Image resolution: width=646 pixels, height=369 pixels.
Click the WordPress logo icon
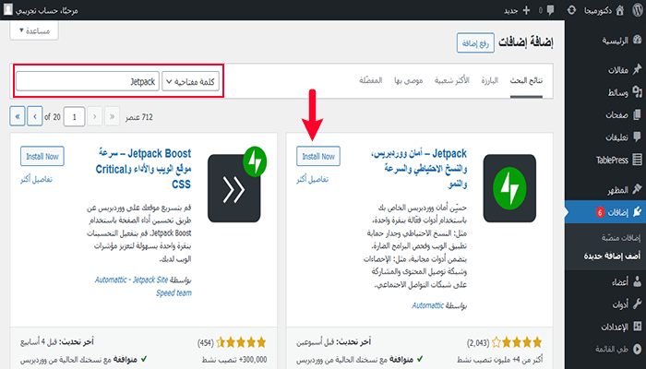click(637, 10)
